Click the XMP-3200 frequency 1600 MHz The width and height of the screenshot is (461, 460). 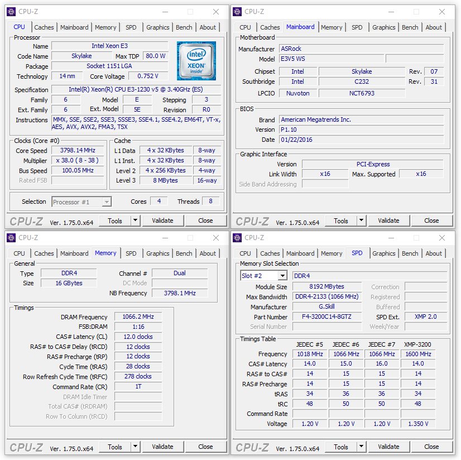(x=418, y=354)
